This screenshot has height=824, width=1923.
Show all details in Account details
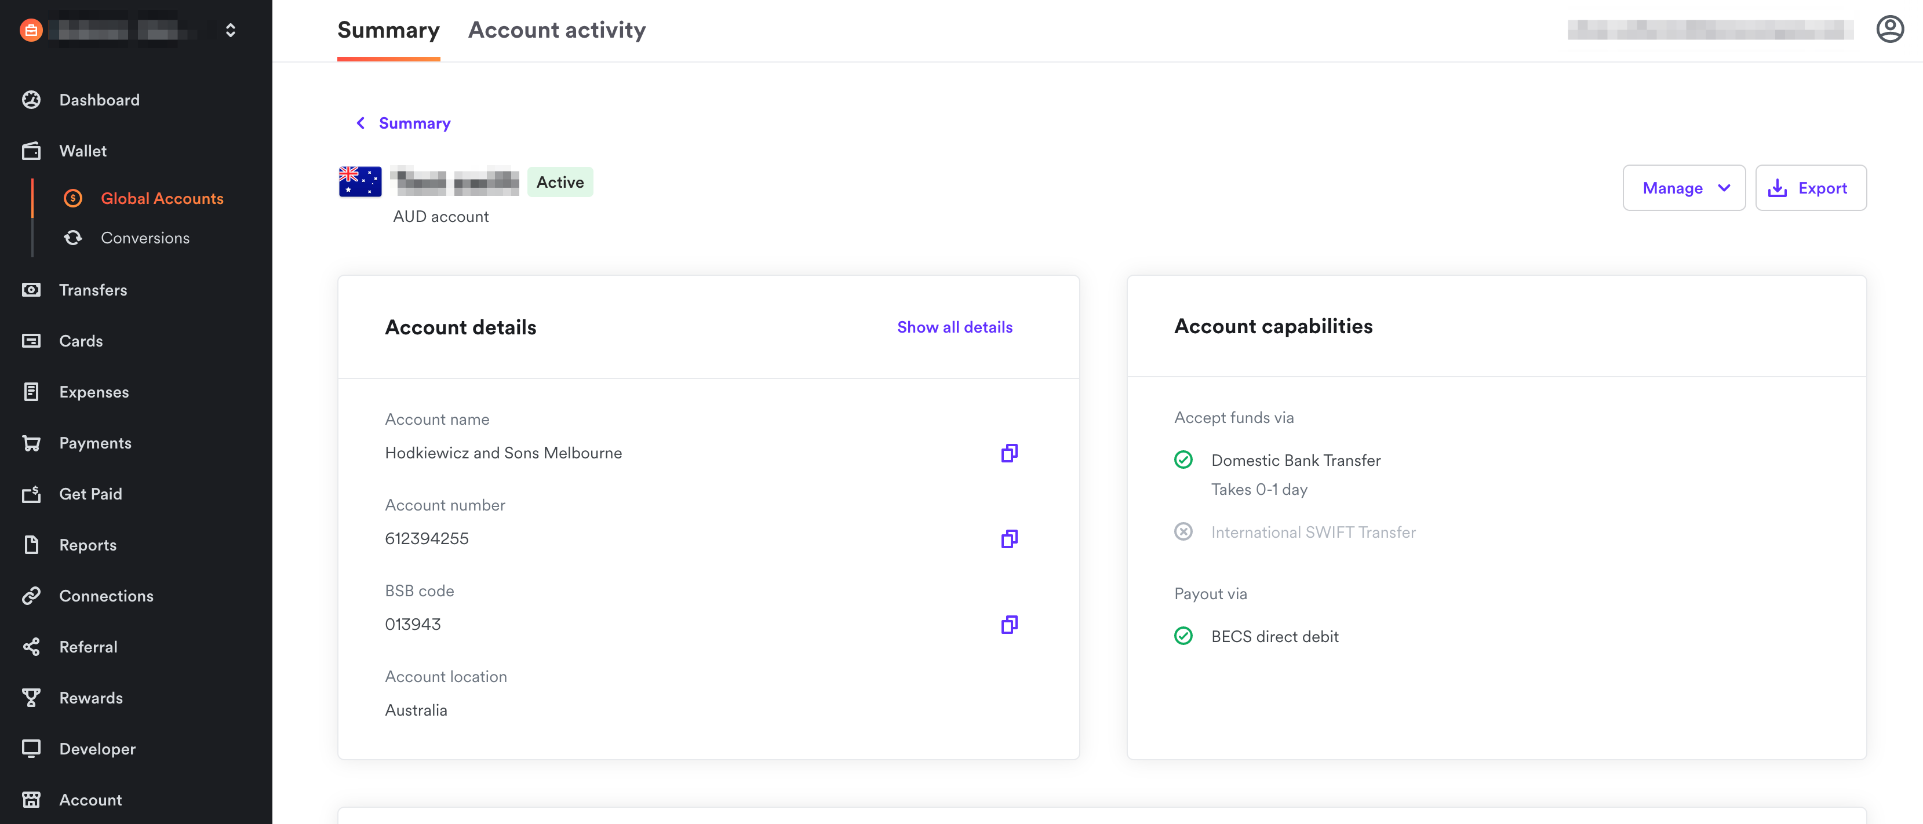point(954,327)
